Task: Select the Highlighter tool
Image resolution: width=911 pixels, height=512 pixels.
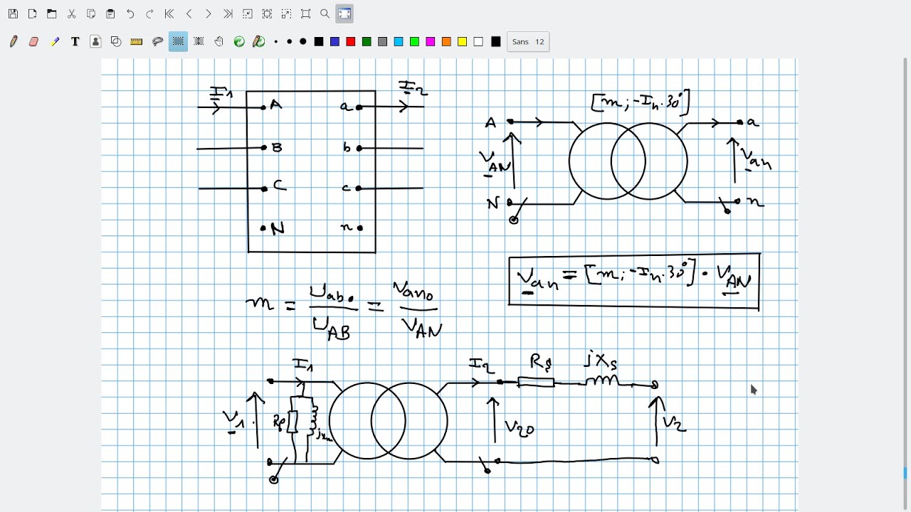Action: pos(55,42)
